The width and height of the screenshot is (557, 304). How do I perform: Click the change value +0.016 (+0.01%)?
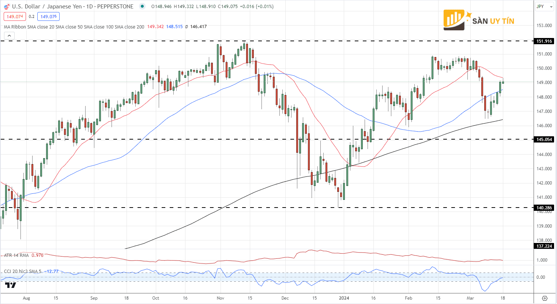[x=257, y=7]
